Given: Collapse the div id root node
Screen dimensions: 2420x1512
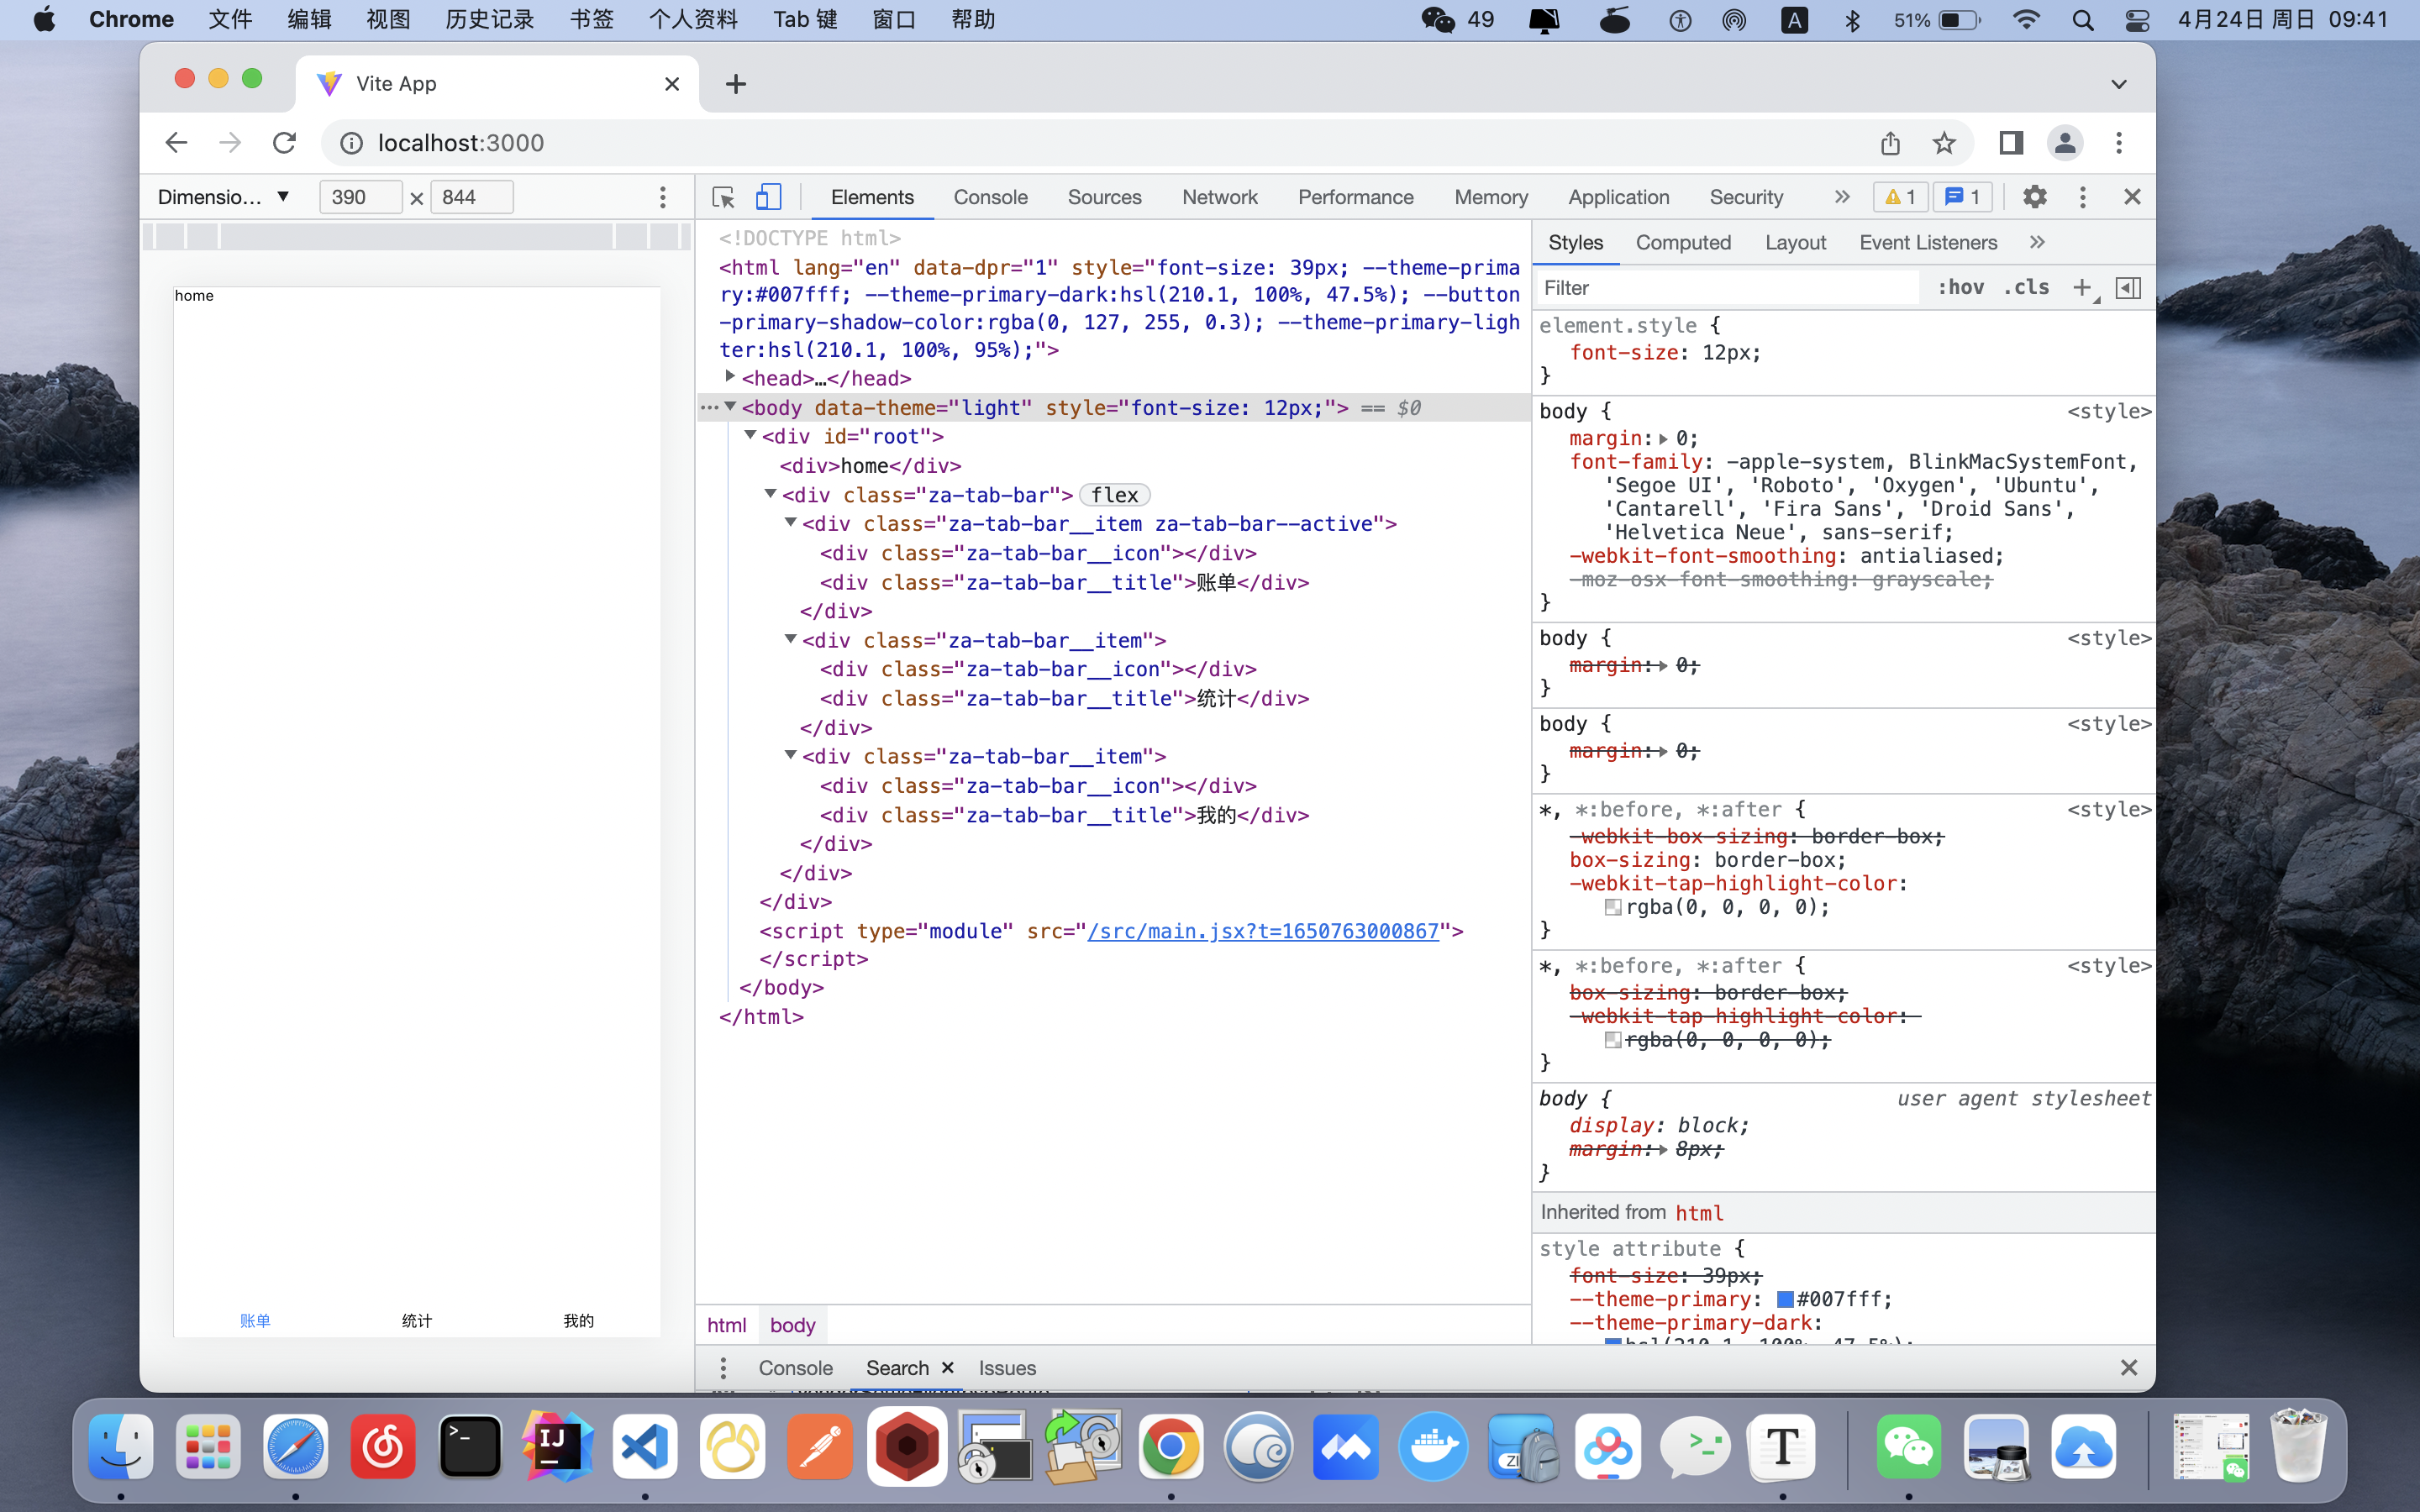Looking at the screenshot, I should pyautogui.click(x=750, y=435).
